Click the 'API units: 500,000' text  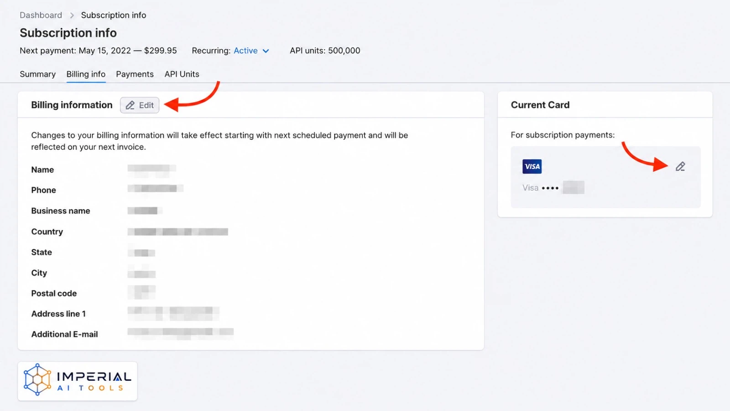click(x=325, y=51)
